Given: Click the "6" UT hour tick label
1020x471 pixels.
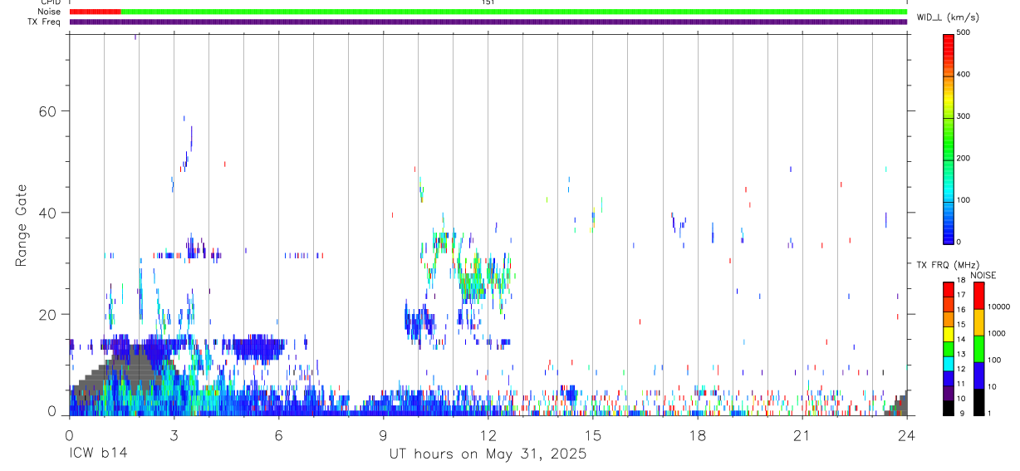Looking at the screenshot, I should [278, 435].
